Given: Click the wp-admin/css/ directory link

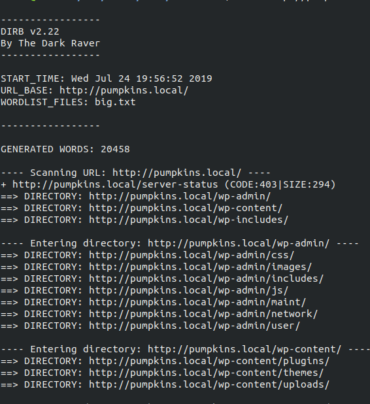Looking at the screenshot, I should click(192, 256).
